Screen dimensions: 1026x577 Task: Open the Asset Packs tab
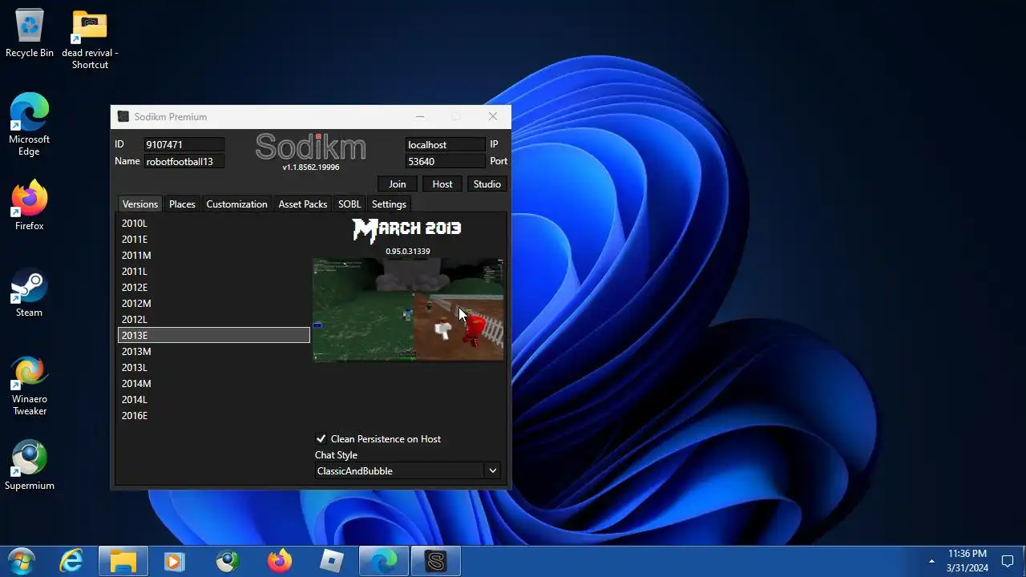[x=303, y=204]
